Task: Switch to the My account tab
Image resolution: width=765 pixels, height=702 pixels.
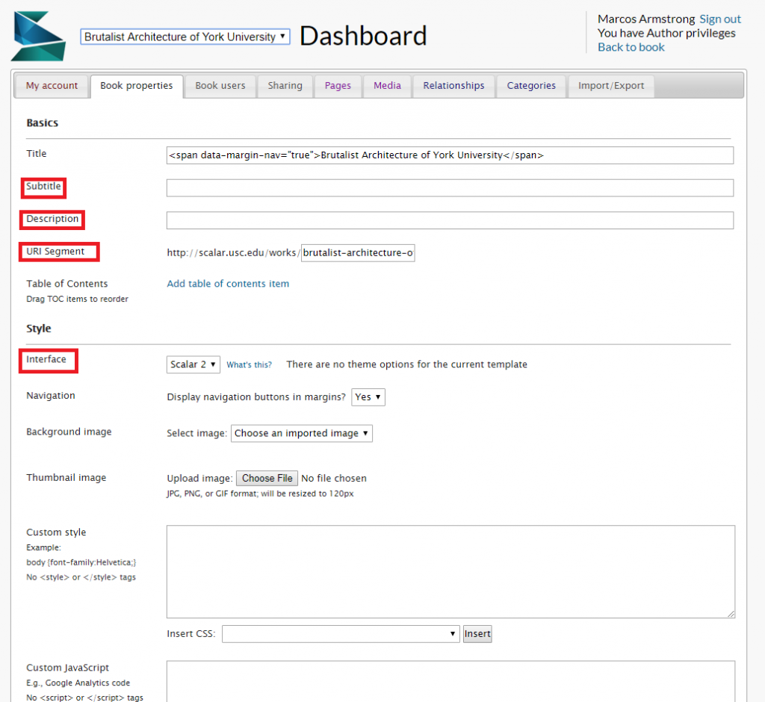Action: pos(52,86)
